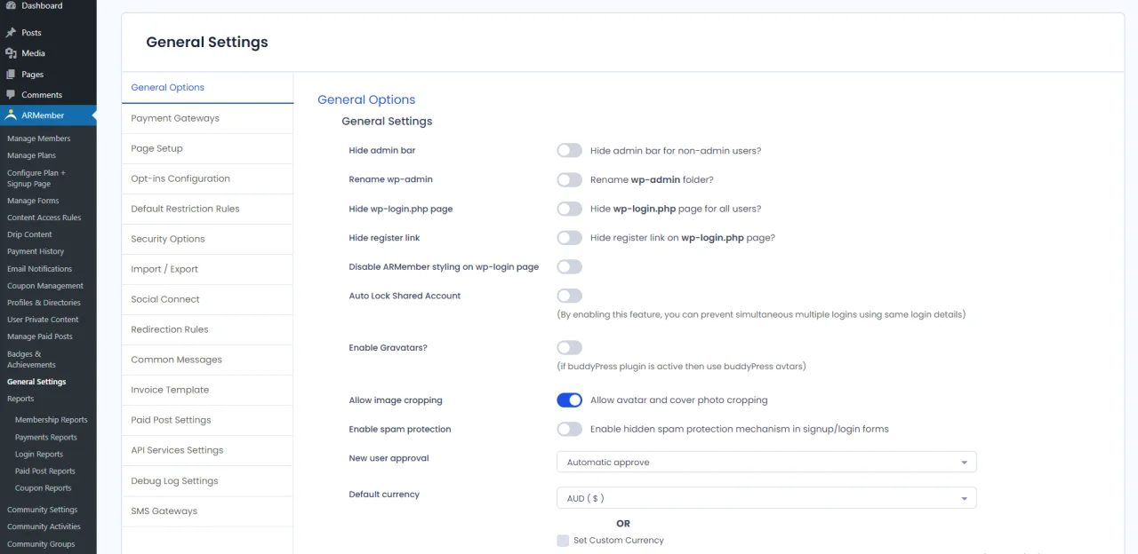Open Community Settings sidebar link
1138x554 pixels.
(x=43, y=510)
